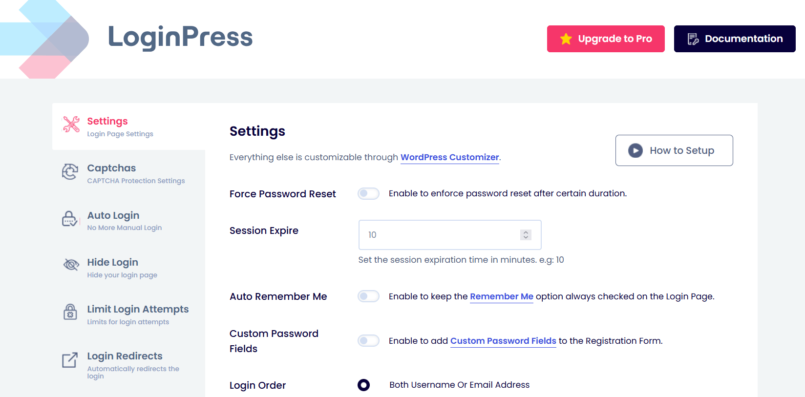Click the document icon on Documentation button
Image resolution: width=805 pixels, height=397 pixels.
point(693,38)
